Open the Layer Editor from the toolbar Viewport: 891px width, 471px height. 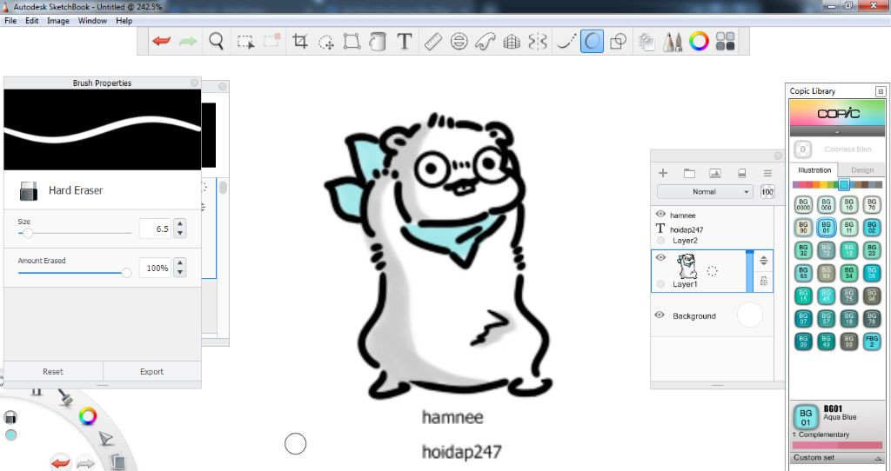click(x=646, y=41)
